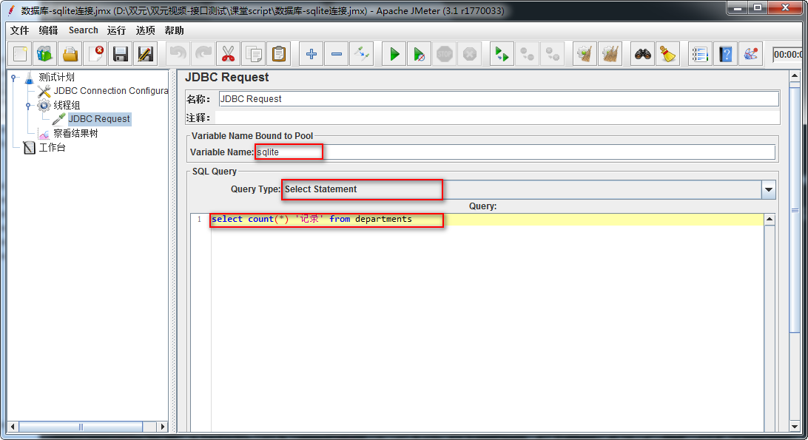Open the Query Type dropdown arrow
This screenshot has height=440, width=808.
tap(768, 189)
